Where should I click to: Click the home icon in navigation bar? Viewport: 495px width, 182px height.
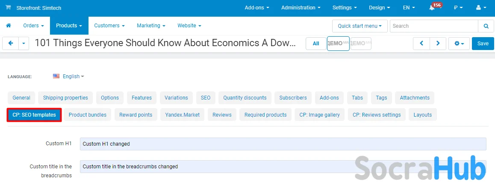pyautogui.click(x=8, y=26)
